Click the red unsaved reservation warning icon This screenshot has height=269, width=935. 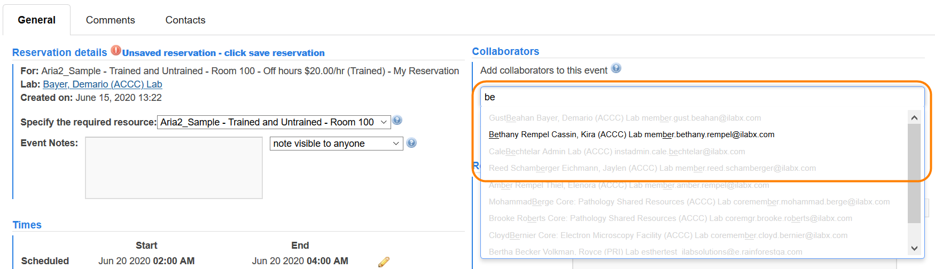tap(116, 51)
